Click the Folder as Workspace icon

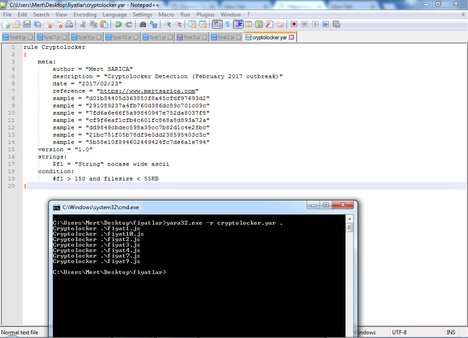[280, 25]
